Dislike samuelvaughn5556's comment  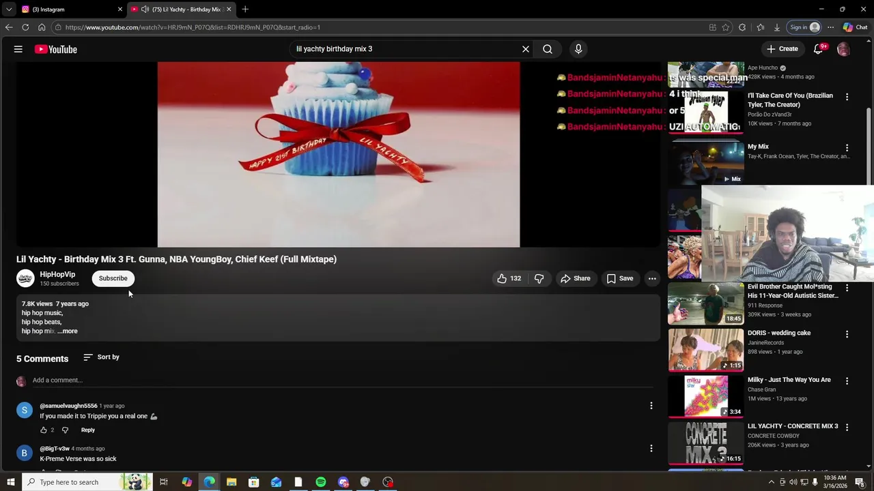click(x=65, y=430)
